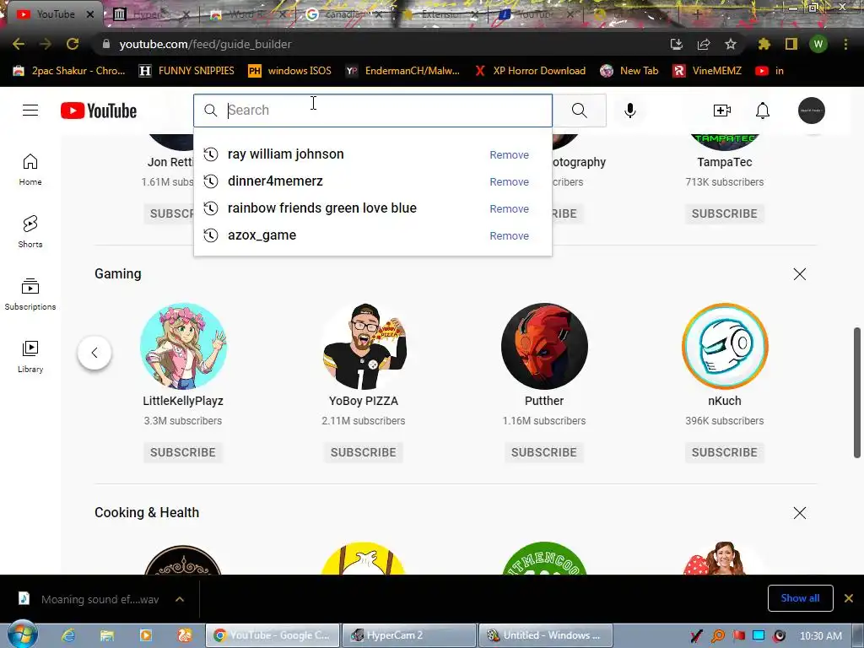Open Windows Media Player taskbar icon
The width and height of the screenshot is (864, 648).
tap(146, 635)
